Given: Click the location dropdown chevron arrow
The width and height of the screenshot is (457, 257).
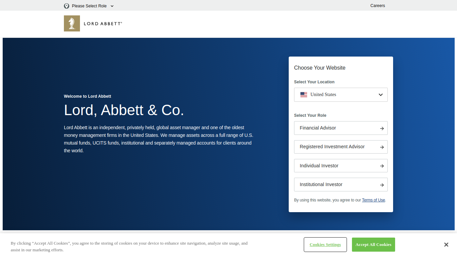Looking at the screenshot, I should (x=381, y=95).
